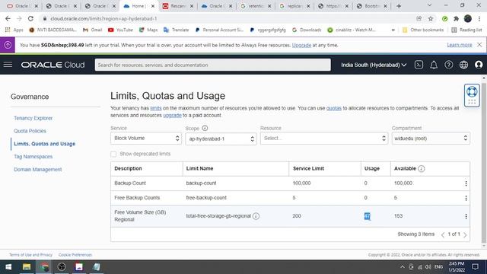This screenshot has width=487, height=274.
Task: Open the YouTube bookmark
Action: pyautogui.click(x=120, y=30)
